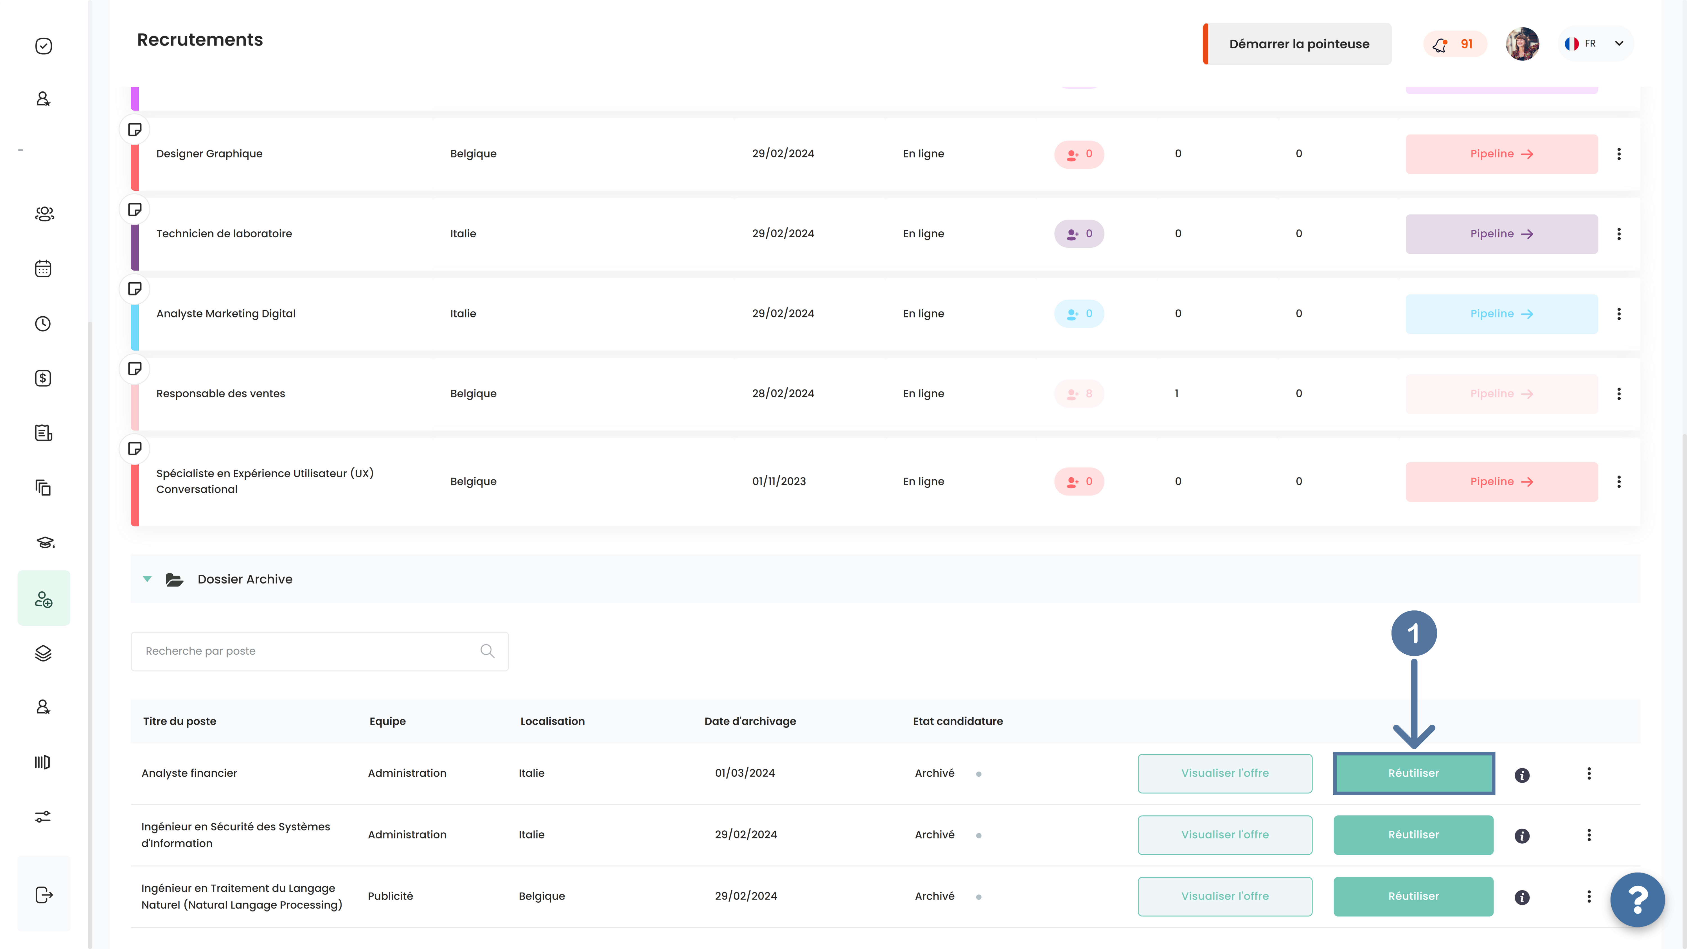Viewport: 1687px width, 949px height.
Task: Click the logout icon in sidebar
Action: click(44, 895)
